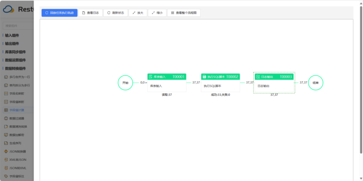Click the 回放任务执行轨迹 replay button
Image resolution: width=363 pixels, height=181 pixels.
tap(60, 13)
